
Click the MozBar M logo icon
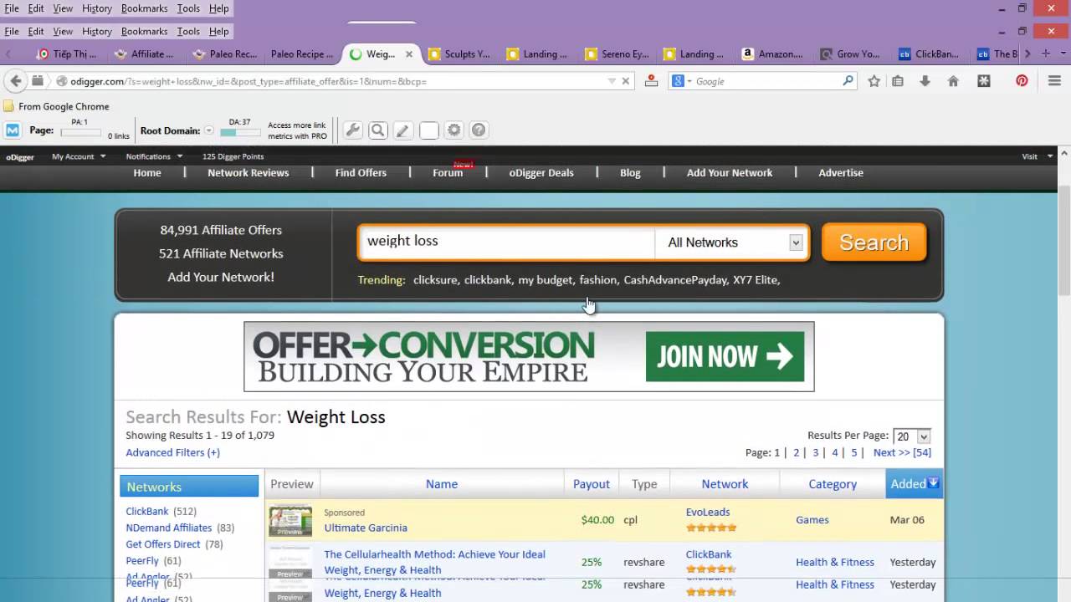(x=13, y=130)
